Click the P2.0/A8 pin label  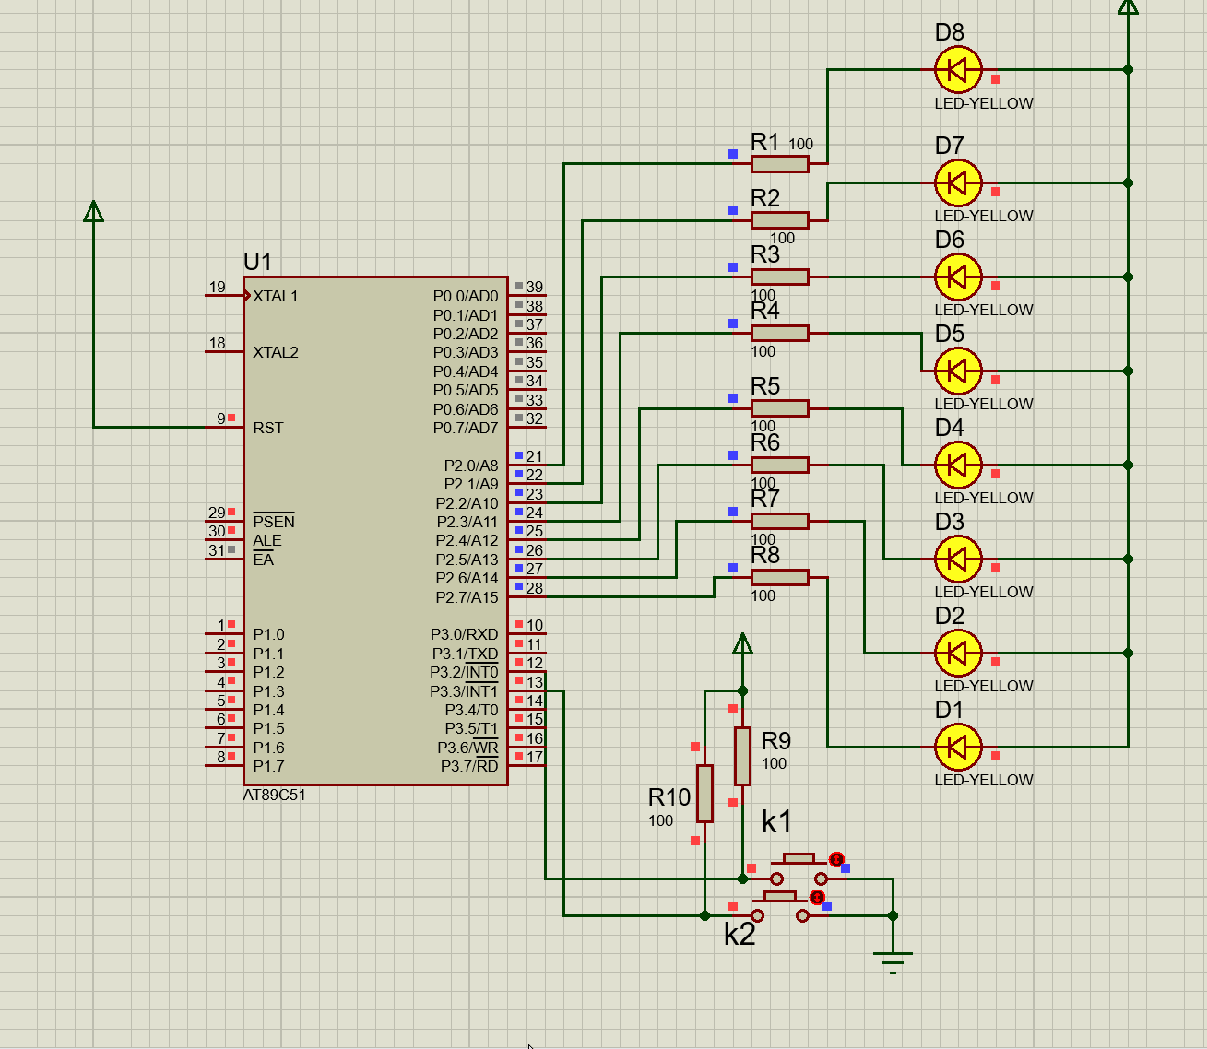point(471,466)
